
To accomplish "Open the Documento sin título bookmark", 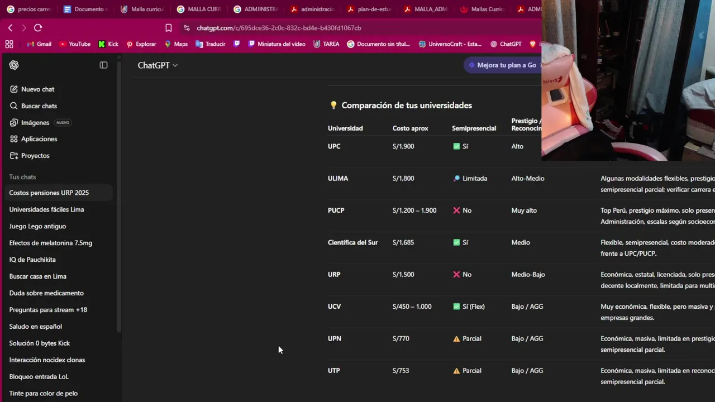I will [x=379, y=44].
